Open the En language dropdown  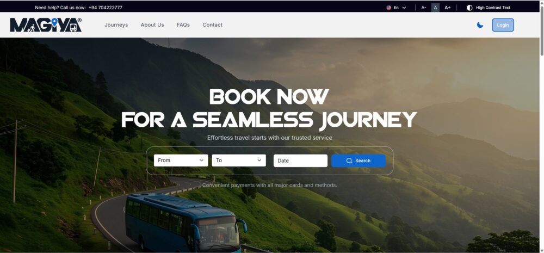[x=396, y=8]
